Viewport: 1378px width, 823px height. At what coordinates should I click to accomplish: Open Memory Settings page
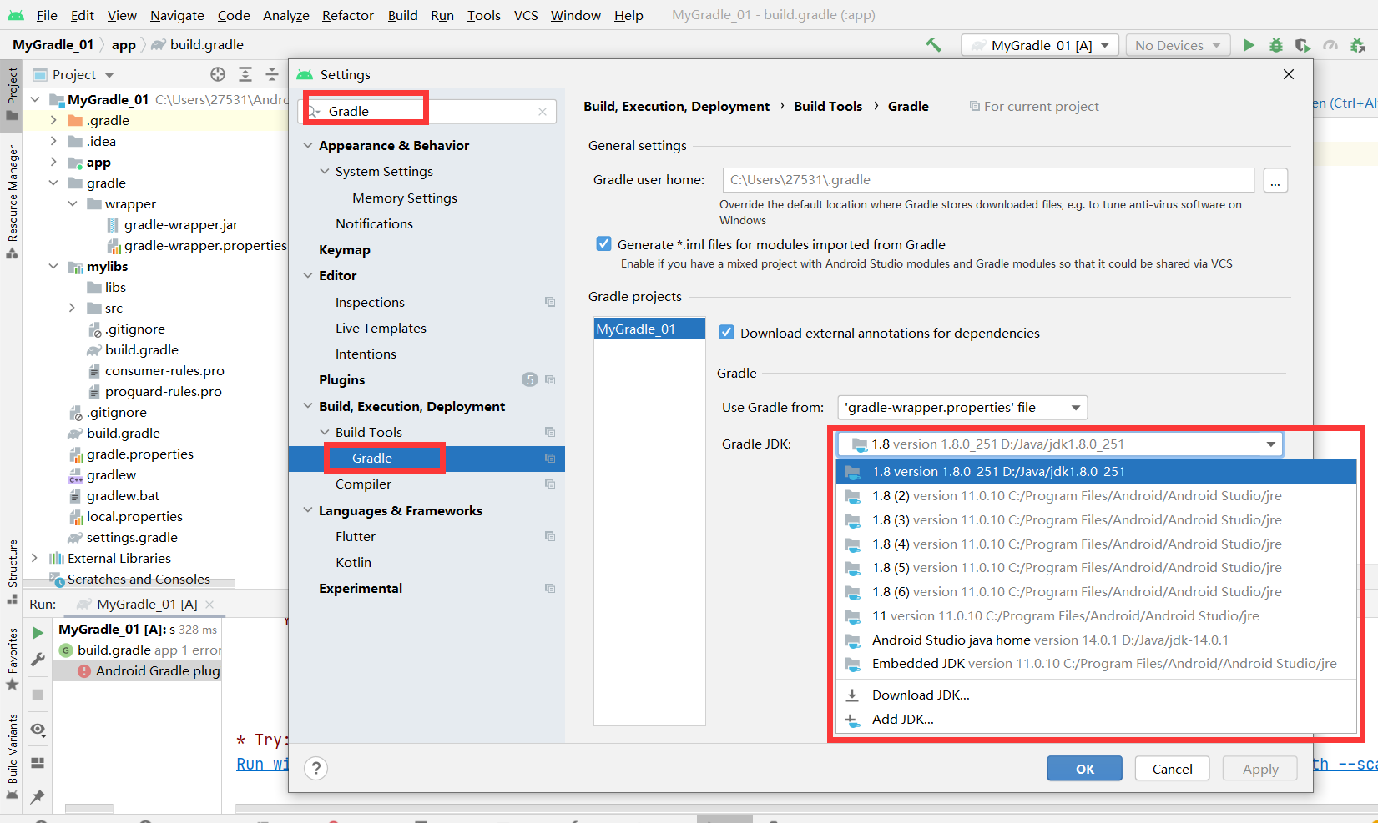405,198
